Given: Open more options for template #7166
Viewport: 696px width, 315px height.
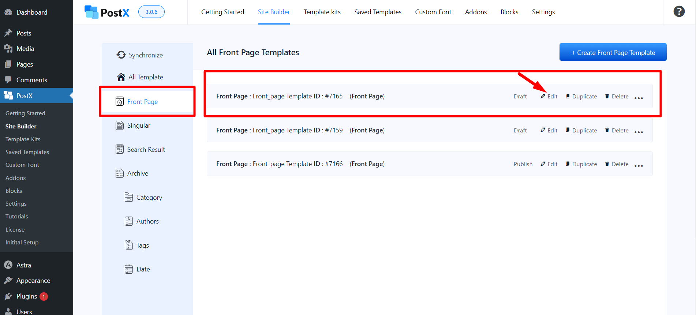Looking at the screenshot, I should pyautogui.click(x=639, y=166).
